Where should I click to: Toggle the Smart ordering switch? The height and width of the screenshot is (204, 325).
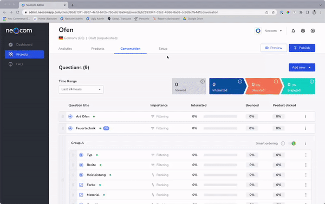pyautogui.click(x=292, y=143)
